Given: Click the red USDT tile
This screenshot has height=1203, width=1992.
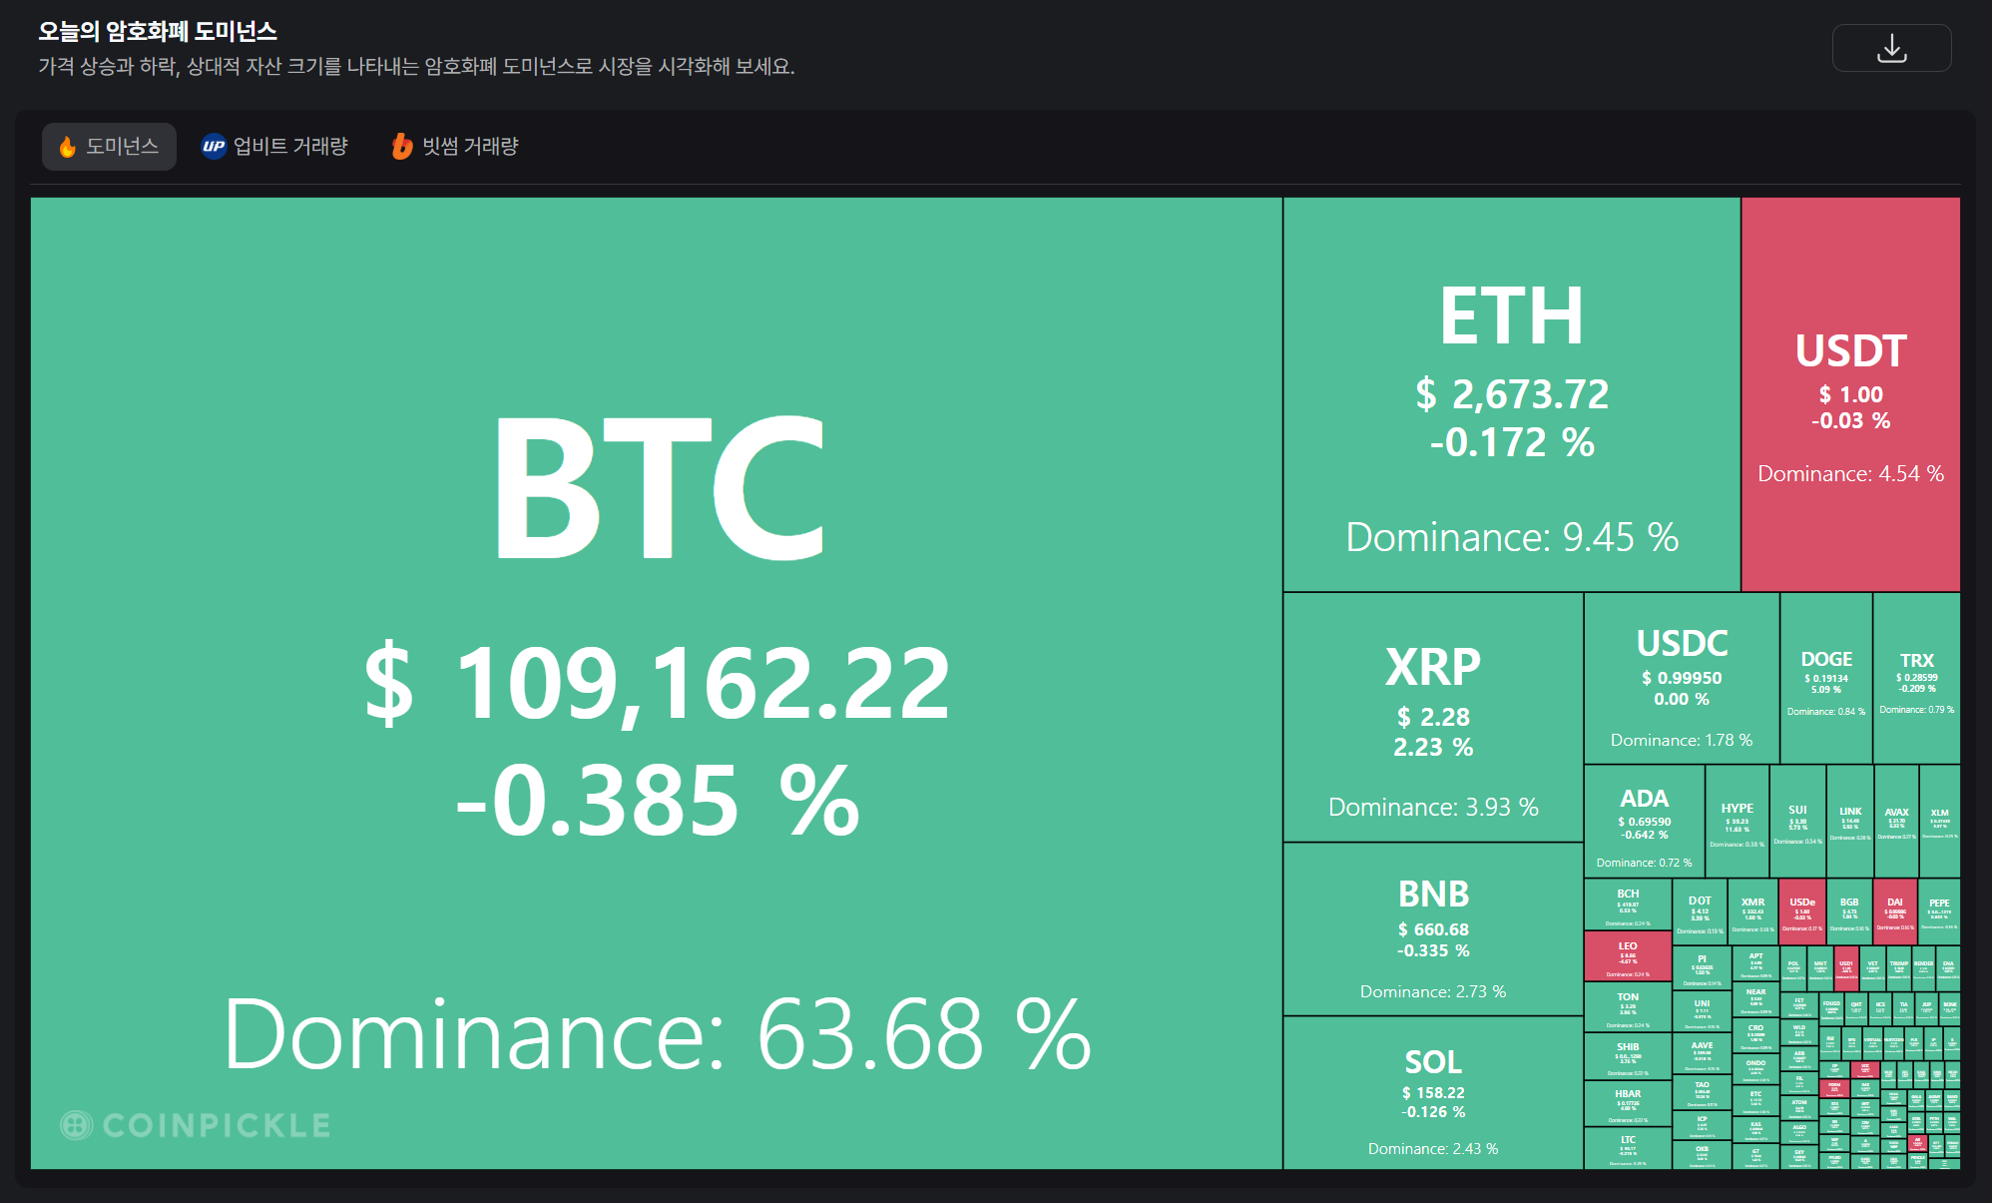Looking at the screenshot, I should pos(1851,394).
